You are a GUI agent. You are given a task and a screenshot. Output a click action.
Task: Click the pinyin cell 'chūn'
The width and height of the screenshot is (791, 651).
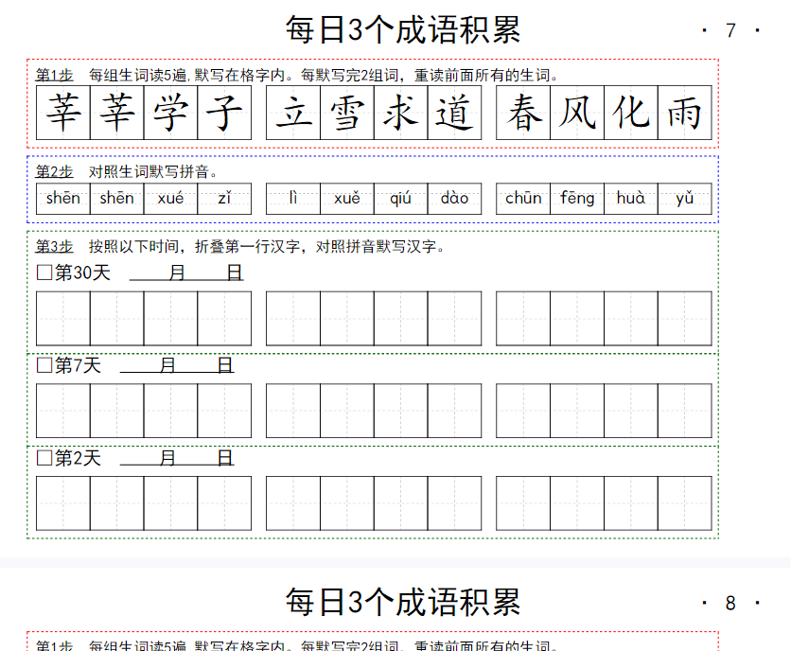pos(523,199)
